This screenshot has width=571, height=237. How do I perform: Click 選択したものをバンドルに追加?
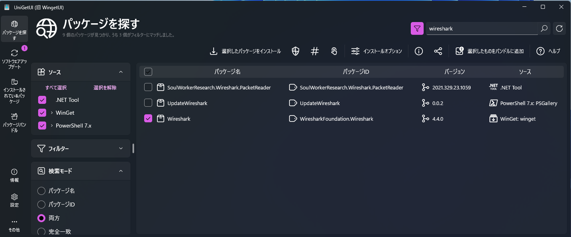coord(489,51)
